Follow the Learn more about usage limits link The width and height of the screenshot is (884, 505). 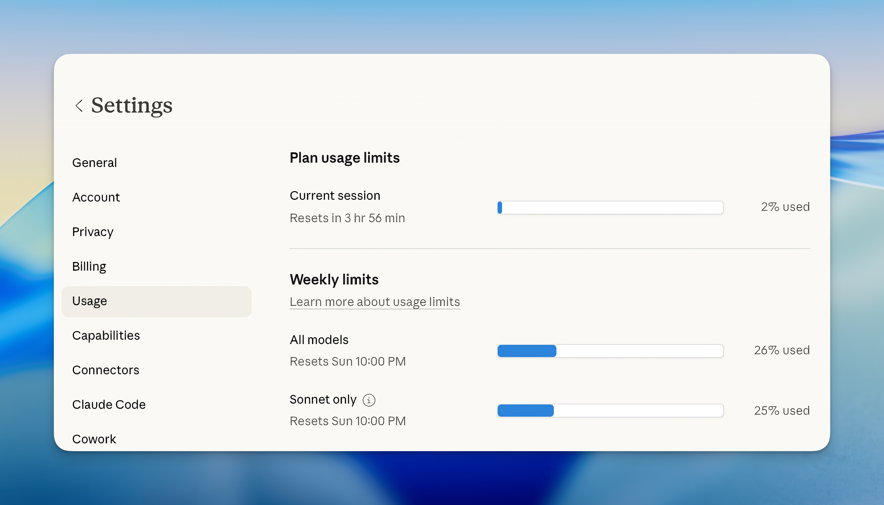pyautogui.click(x=375, y=302)
